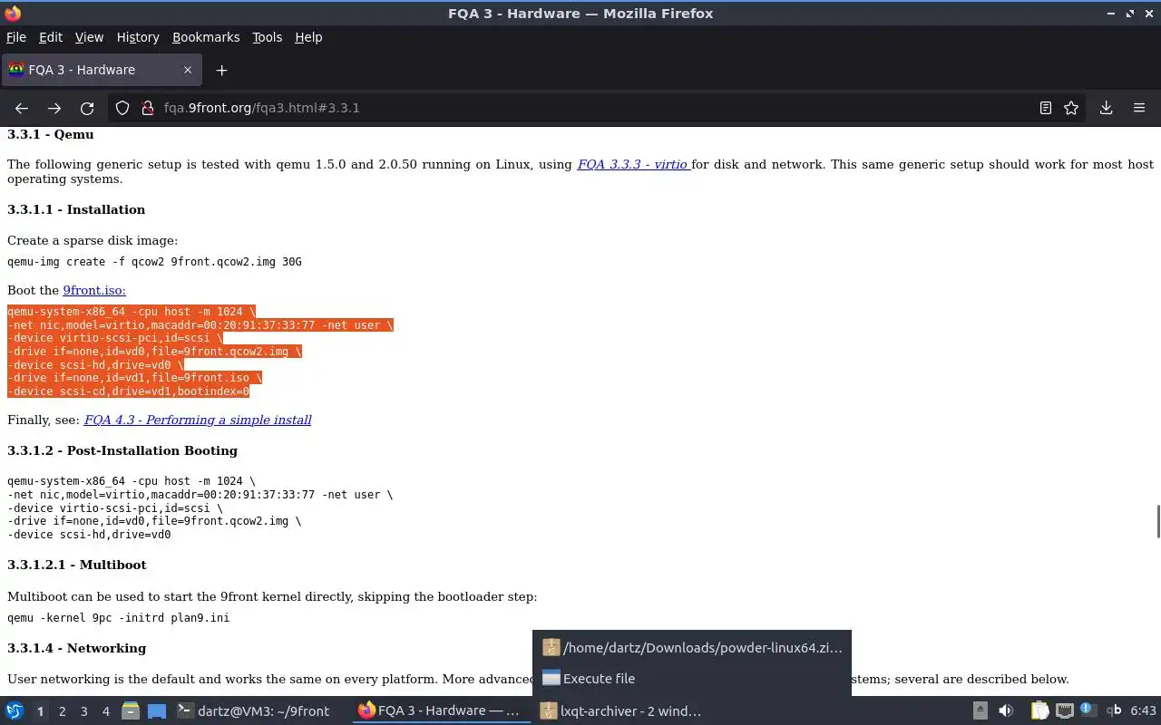Open FQA 4.3 - Performing a simple install link

point(198,420)
